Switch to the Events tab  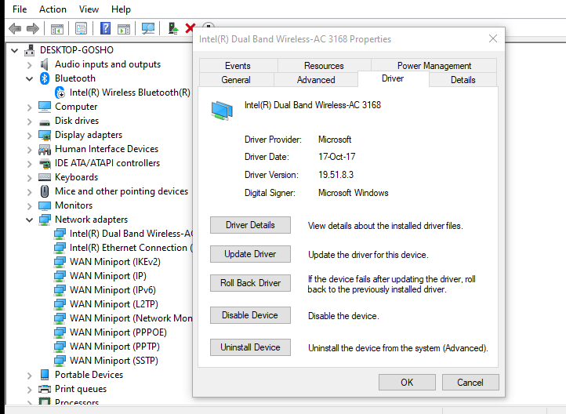(238, 66)
